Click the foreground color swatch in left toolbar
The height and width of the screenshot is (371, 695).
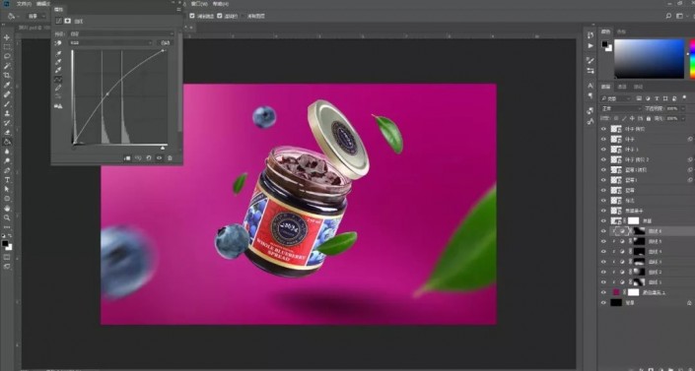tap(5, 244)
